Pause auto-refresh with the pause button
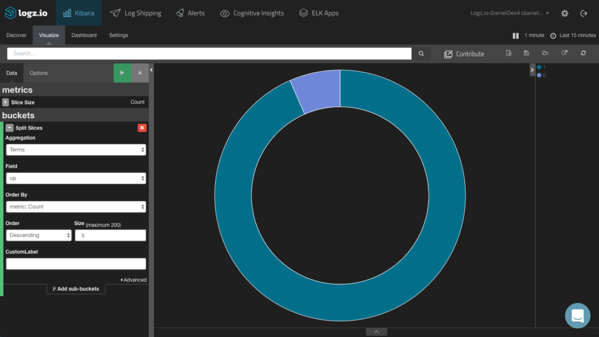599x337 pixels. [516, 35]
